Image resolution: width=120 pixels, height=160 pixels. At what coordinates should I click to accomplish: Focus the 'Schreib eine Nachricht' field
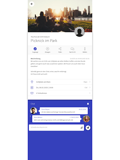pyautogui.click(x=56, y=127)
